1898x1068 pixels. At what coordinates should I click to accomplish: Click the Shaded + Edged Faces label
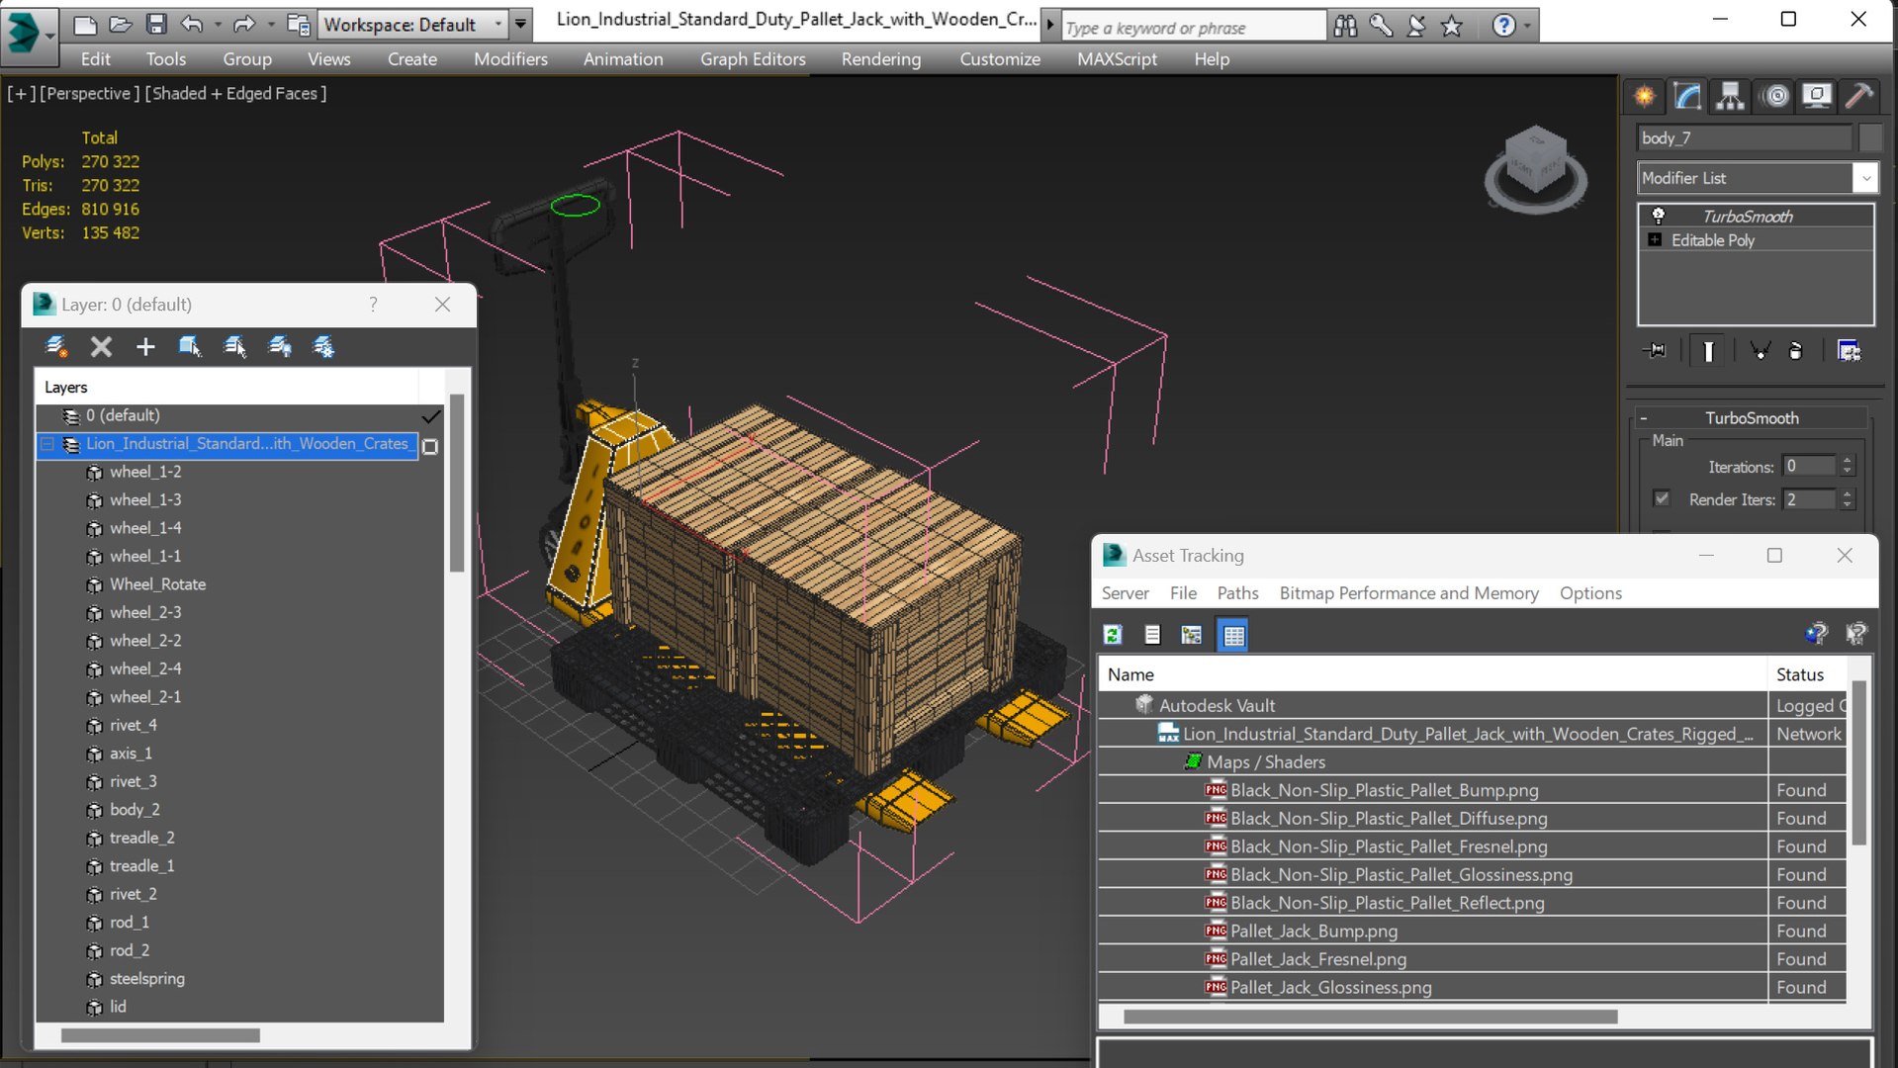(235, 94)
